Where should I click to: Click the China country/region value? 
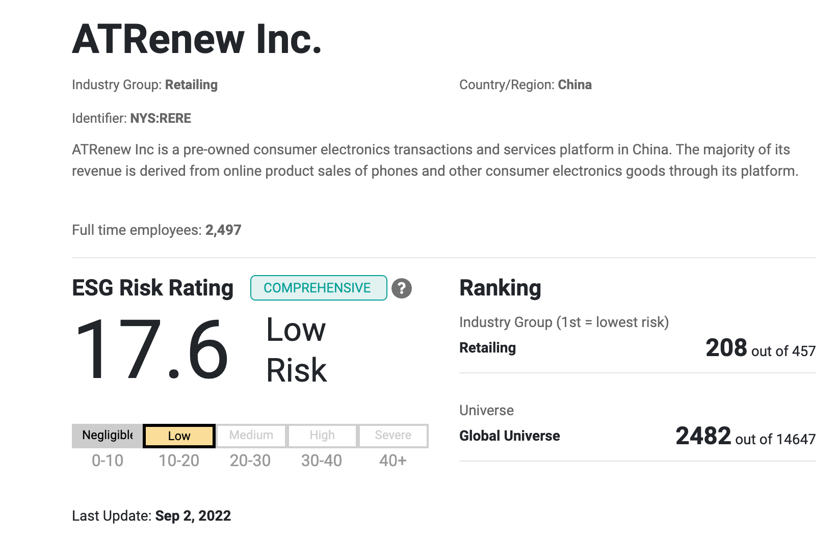pos(574,85)
